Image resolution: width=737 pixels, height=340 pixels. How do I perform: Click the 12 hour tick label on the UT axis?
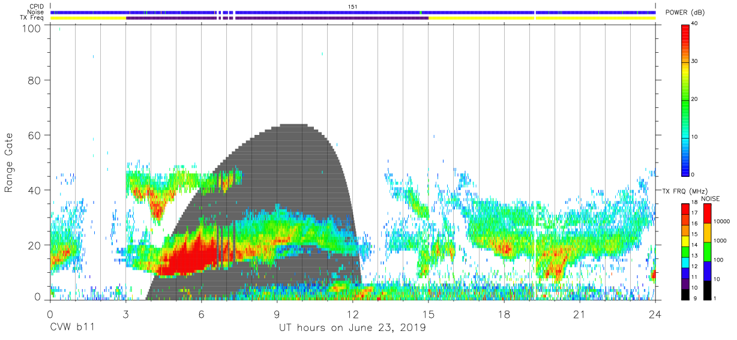[x=353, y=314]
